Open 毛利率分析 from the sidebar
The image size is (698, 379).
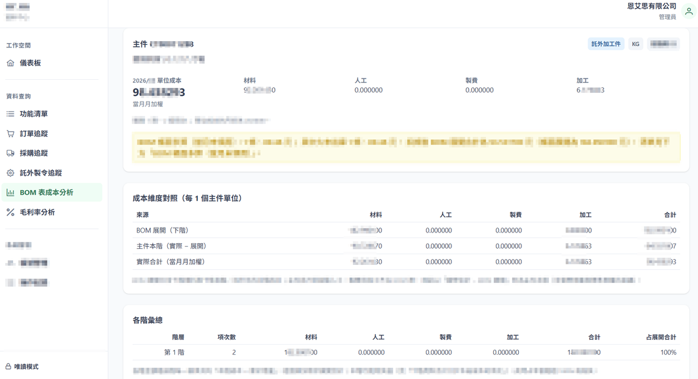(52, 213)
